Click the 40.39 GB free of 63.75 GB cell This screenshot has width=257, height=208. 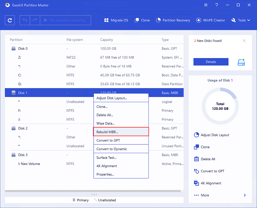coord(120,75)
